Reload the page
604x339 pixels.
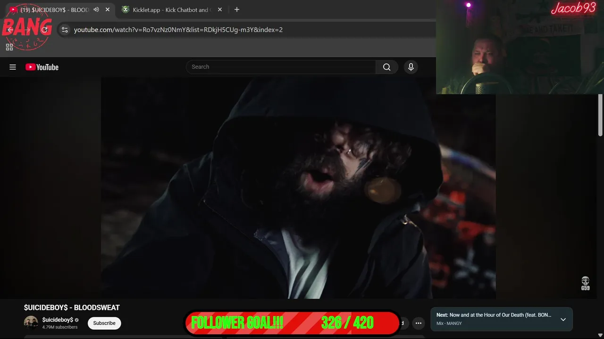[44, 30]
